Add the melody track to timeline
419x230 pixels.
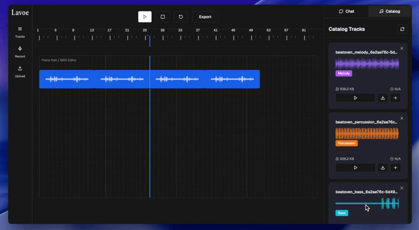click(395, 98)
